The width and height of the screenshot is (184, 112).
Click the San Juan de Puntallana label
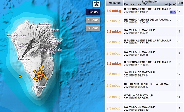click(55, 41)
